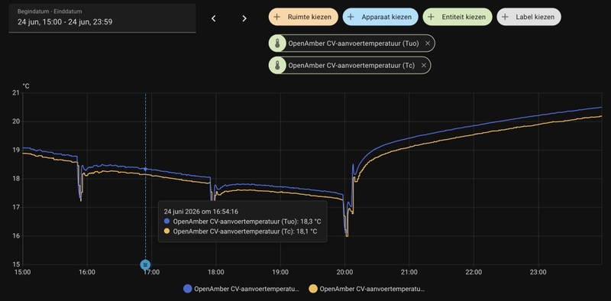Go to next date range arrow

coord(244,18)
